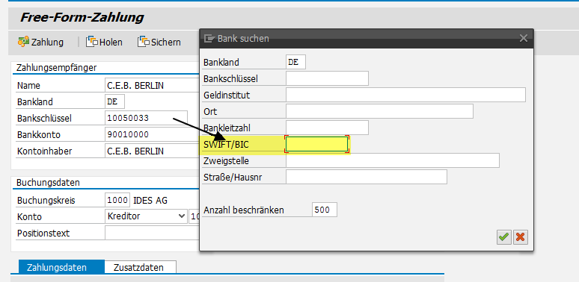
Task: Click the Bank suchen dialog title icon
Action: (209, 38)
